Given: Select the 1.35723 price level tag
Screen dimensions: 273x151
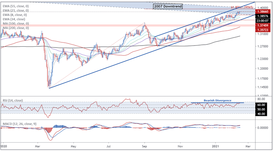Looking at the screenshot, I should click(x=263, y=30).
